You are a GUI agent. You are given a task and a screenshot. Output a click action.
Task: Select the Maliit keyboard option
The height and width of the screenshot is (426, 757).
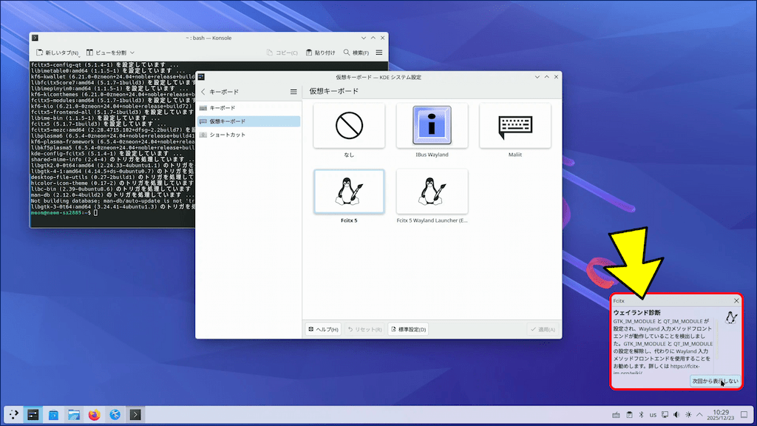(515, 126)
